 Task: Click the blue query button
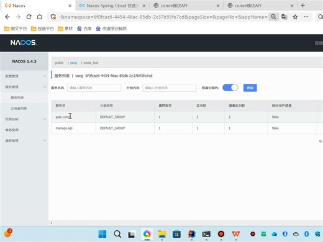tap(250, 87)
